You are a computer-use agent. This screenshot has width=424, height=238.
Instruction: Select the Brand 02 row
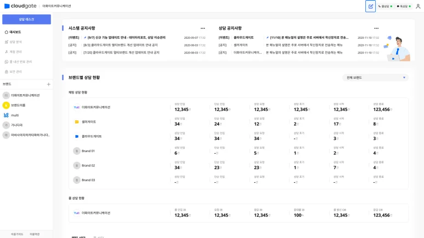pos(88,165)
